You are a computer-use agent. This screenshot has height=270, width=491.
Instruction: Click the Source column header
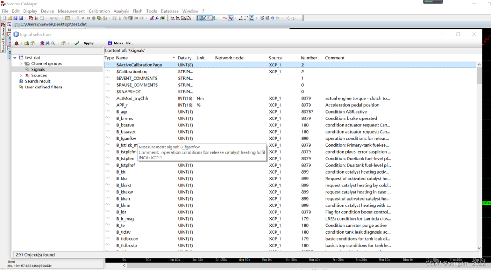(284, 58)
